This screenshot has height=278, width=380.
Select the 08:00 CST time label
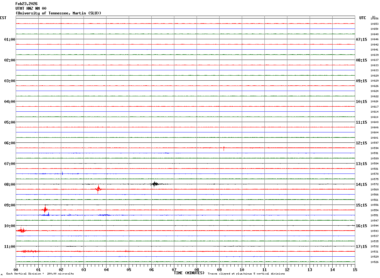(9, 184)
